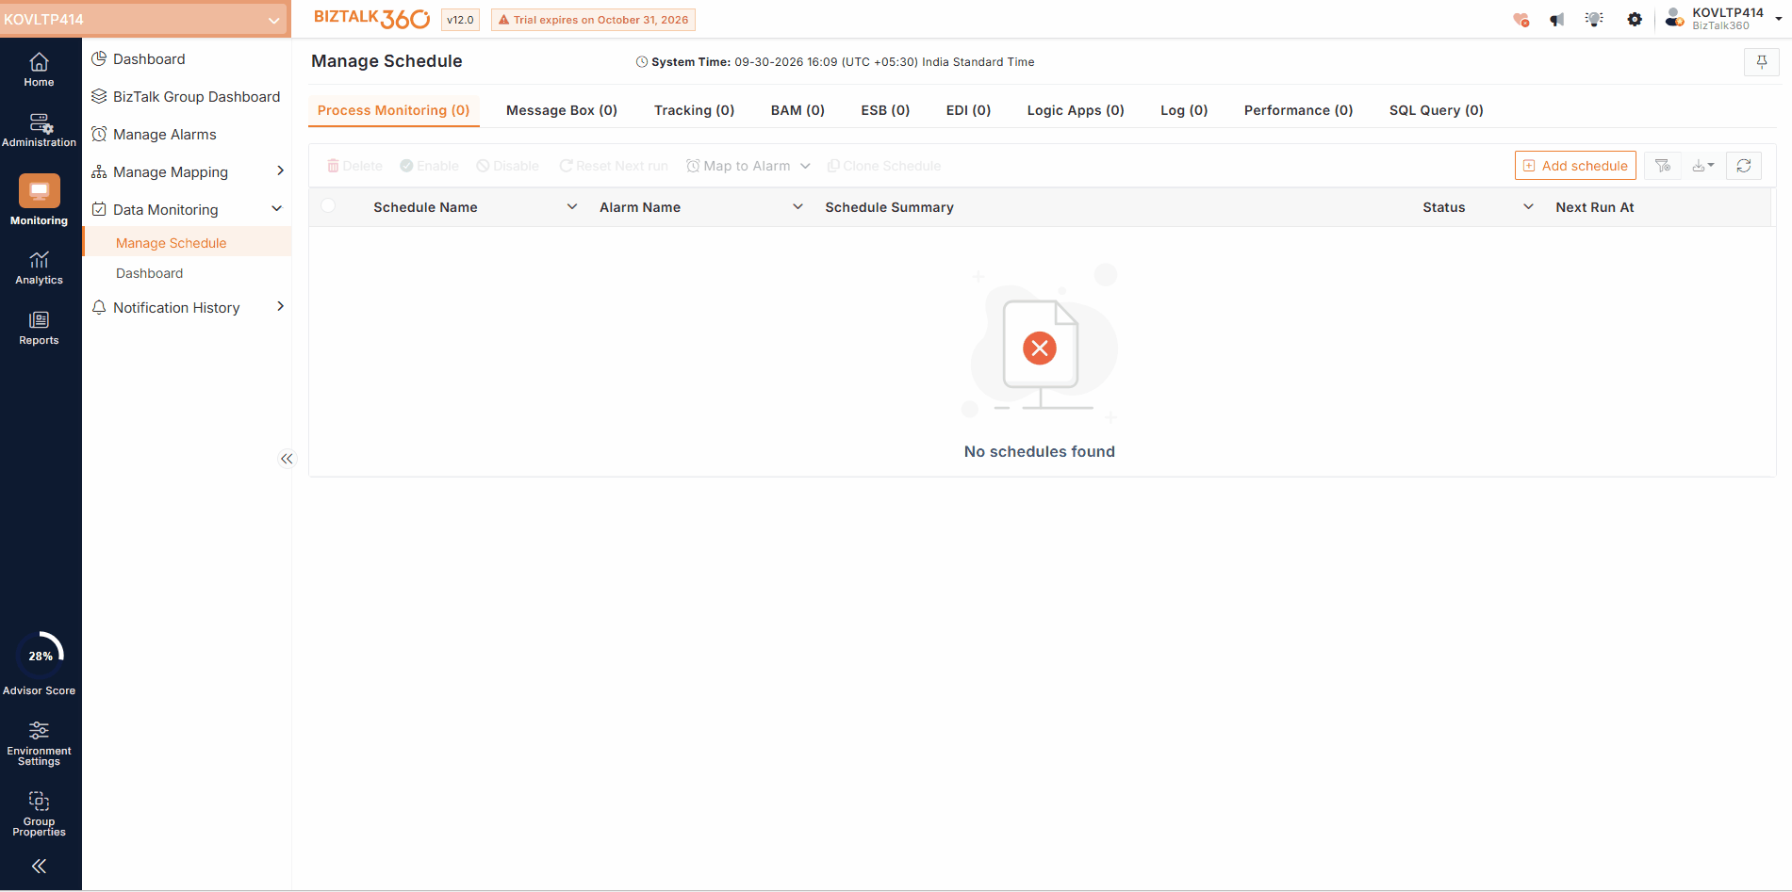Viewport: 1792px width, 892px height.
Task: Expand the Notification History menu
Action: click(x=189, y=307)
